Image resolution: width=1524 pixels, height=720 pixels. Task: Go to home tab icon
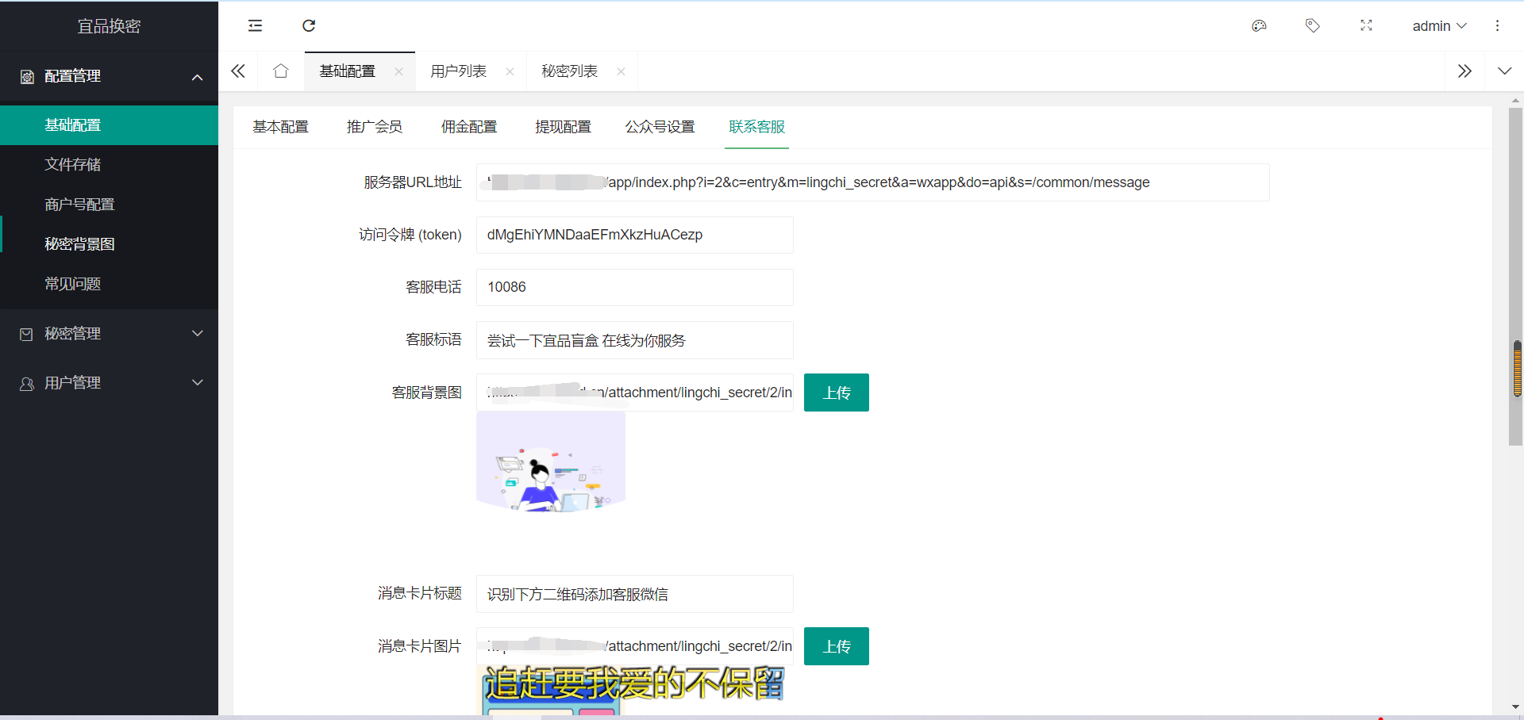(280, 71)
